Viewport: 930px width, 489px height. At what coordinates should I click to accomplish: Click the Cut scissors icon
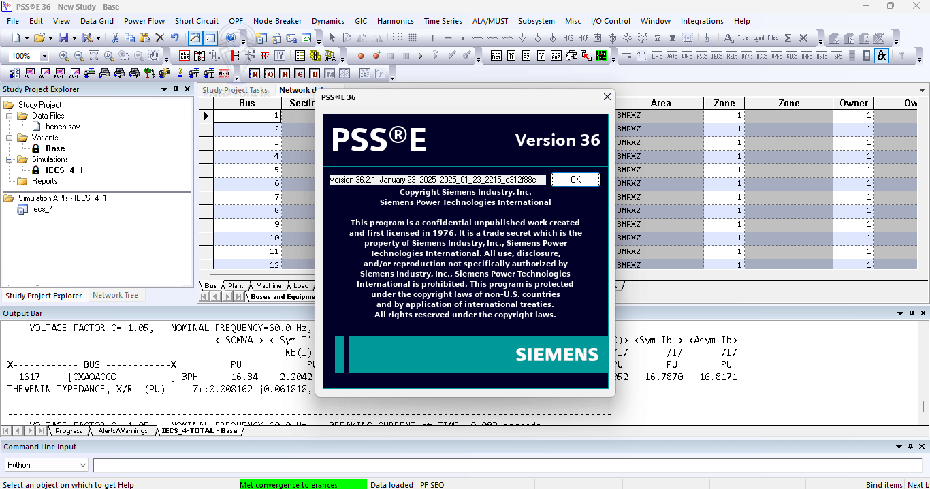[x=115, y=38]
